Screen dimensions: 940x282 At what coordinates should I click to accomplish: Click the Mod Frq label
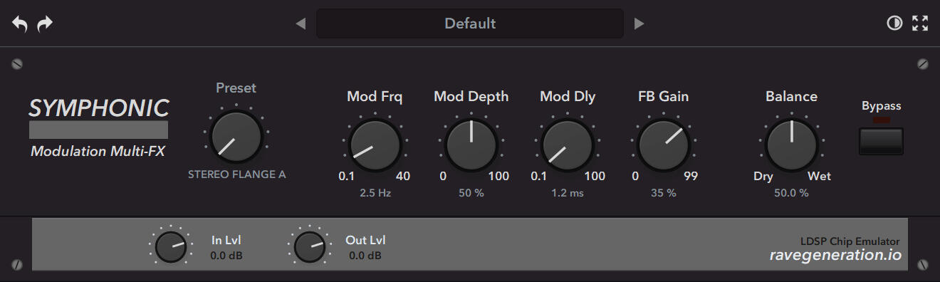click(x=375, y=97)
